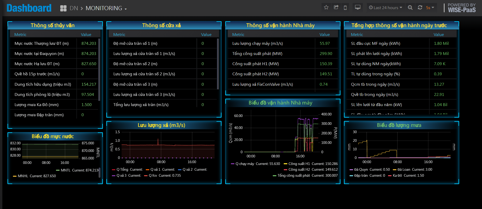The image size is (482, 209).
Task: Open the Thông số vận hành Nhà máy title
Action: click(x=280, y=25)
